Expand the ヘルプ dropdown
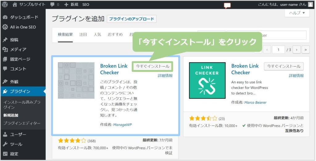This screenshot has width=316, height=161. [x=297, y=13]
